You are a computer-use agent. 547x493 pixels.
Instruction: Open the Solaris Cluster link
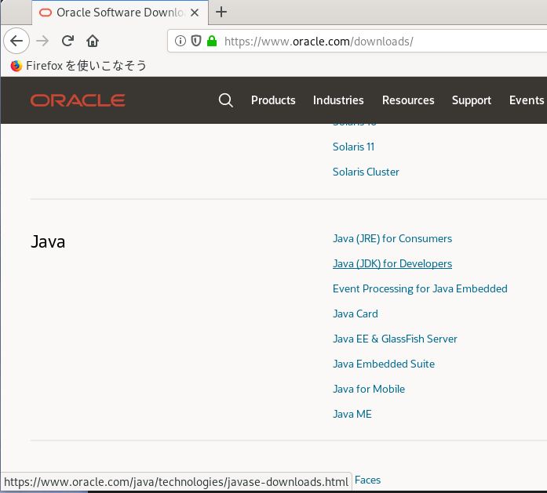coord(366,172)
